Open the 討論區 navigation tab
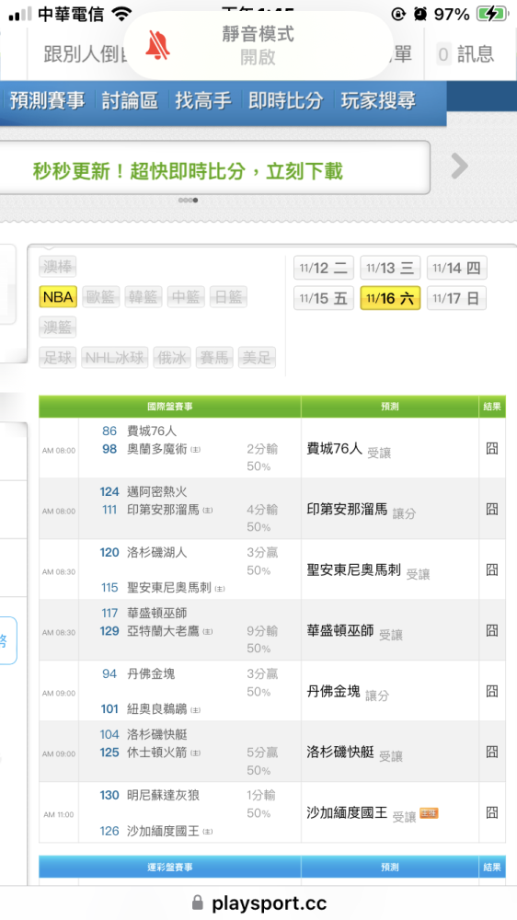 point(130,100)
